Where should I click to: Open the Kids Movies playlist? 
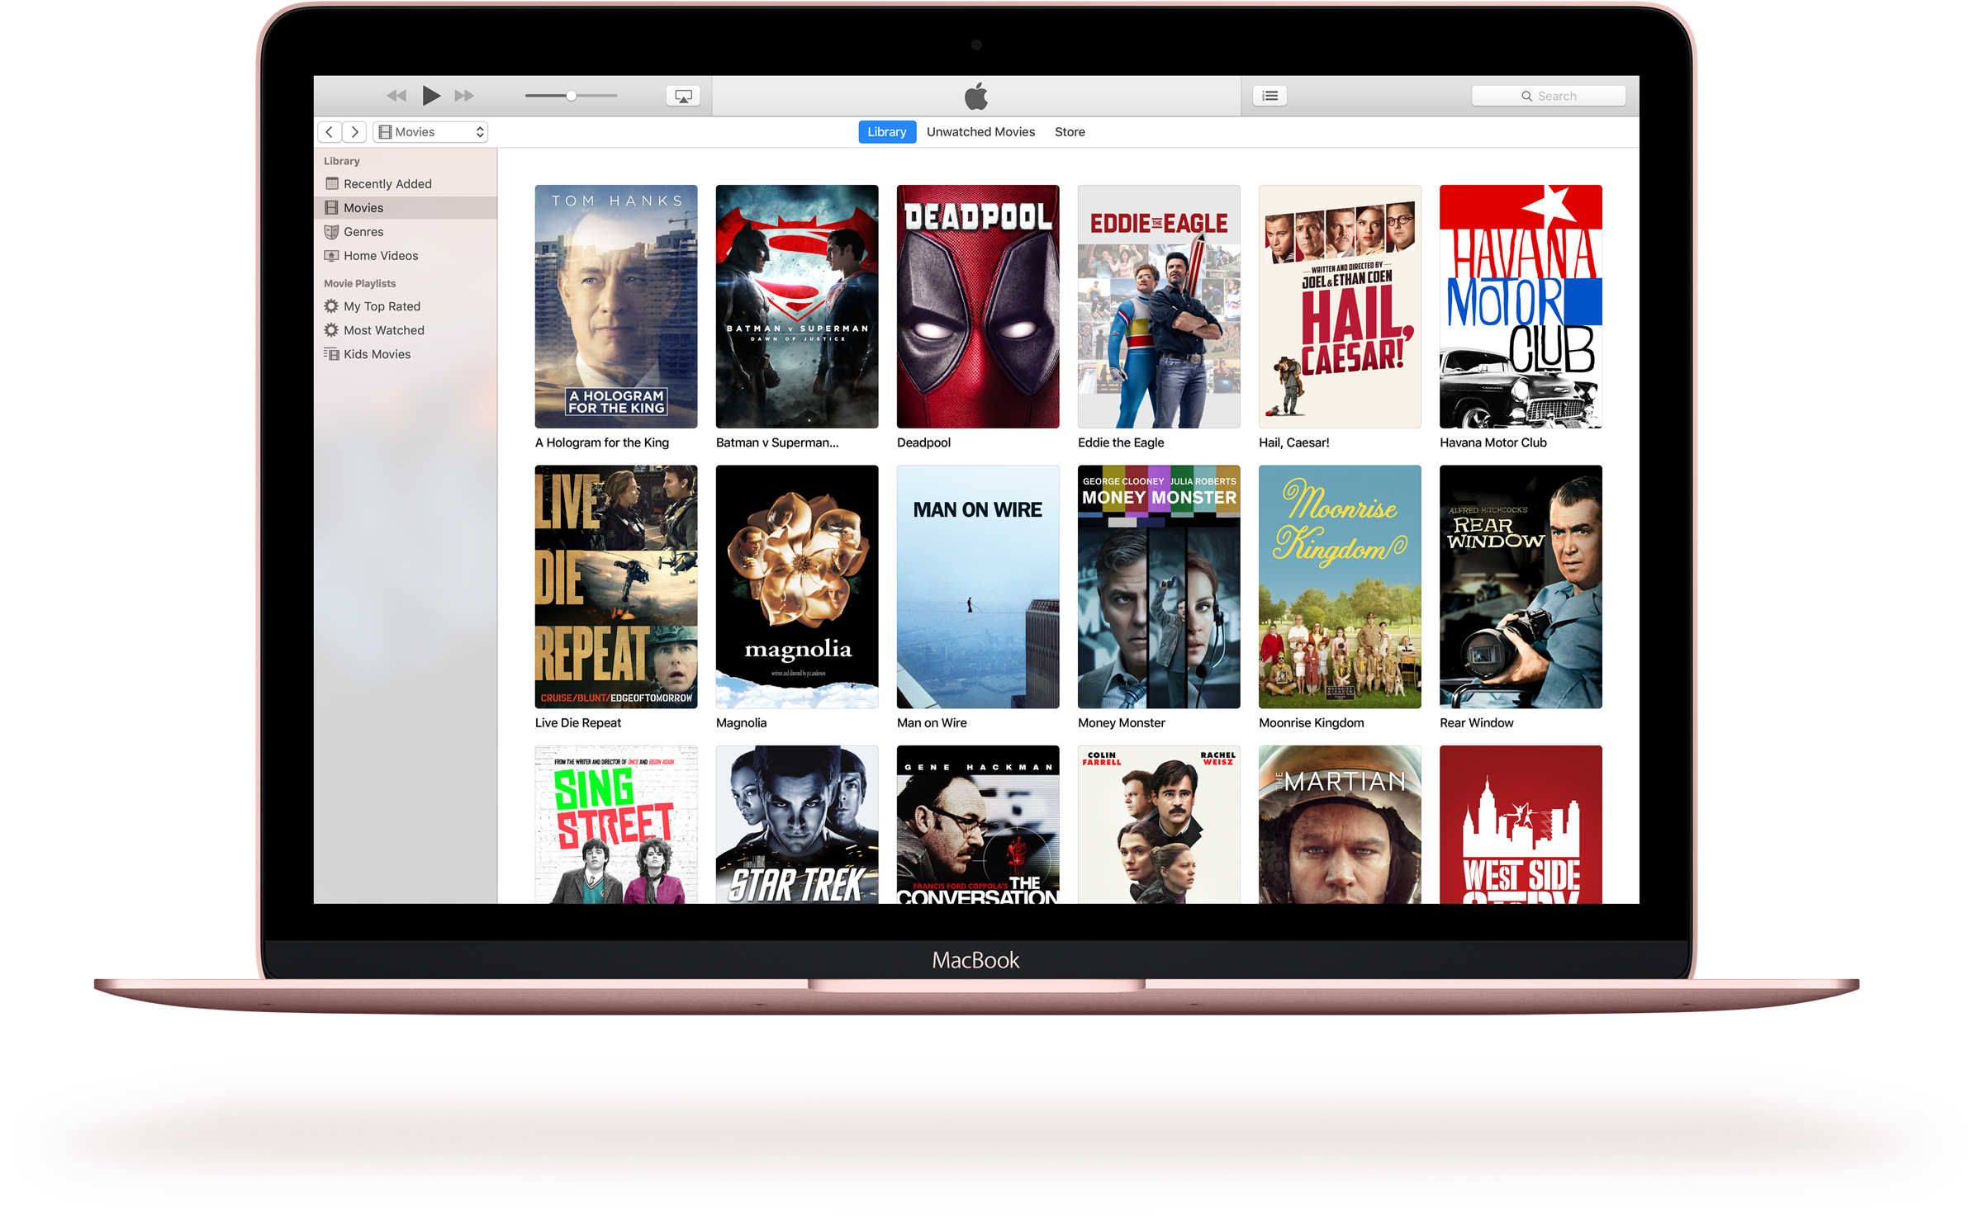[406, 354]
